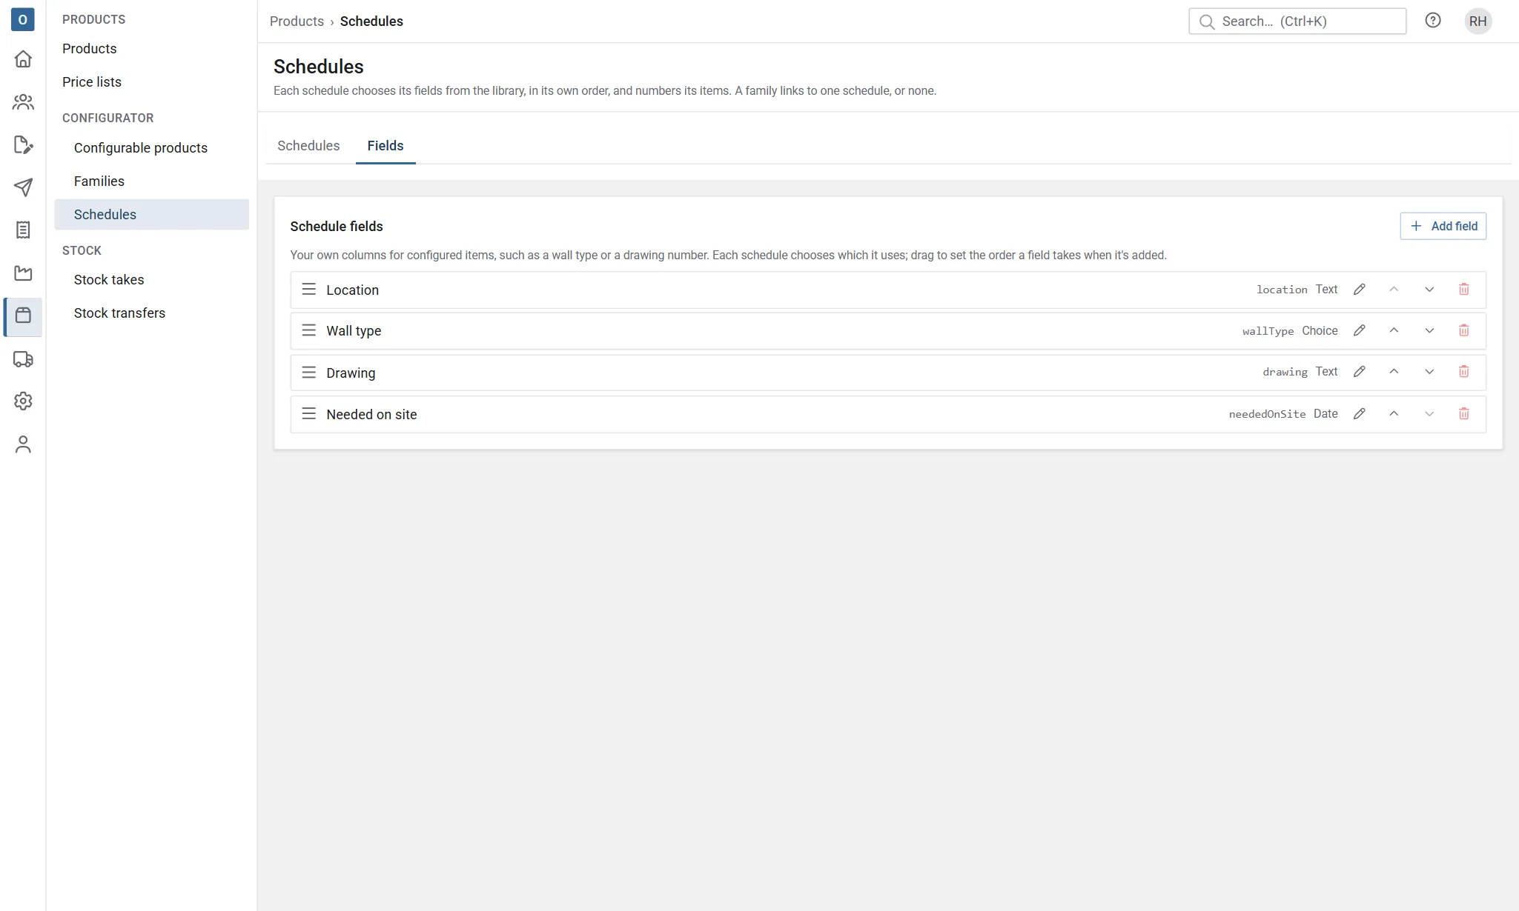The height and width of the screenshot is (911, 1519).
Task: Open Stock takes in the menu
Action: tap(109, 280)
